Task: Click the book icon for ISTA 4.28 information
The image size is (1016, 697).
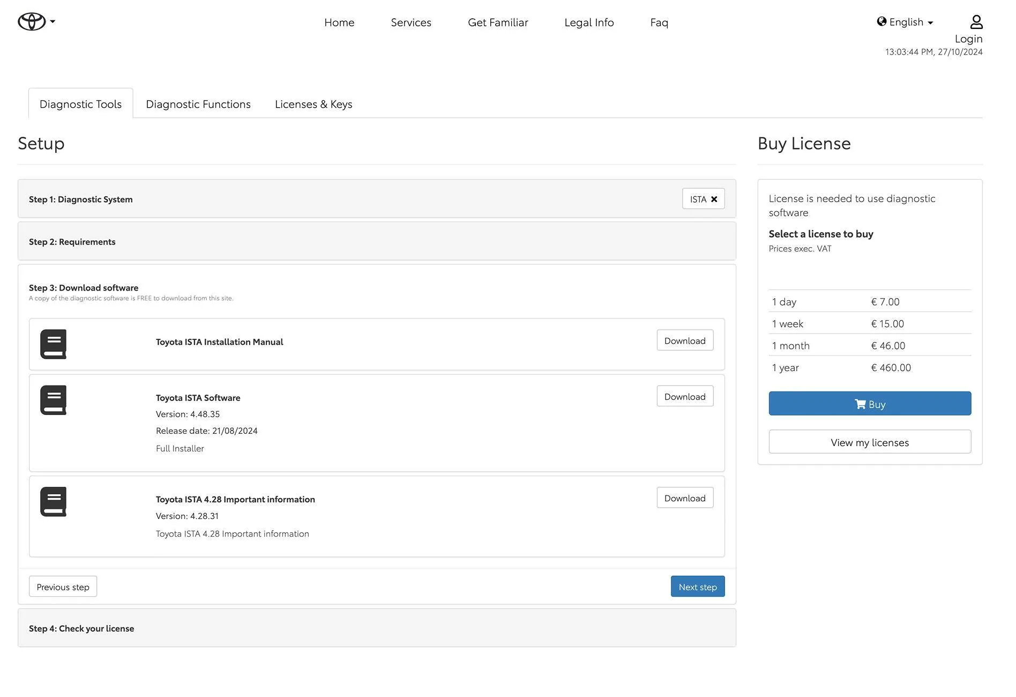Action: click(53, 501)
